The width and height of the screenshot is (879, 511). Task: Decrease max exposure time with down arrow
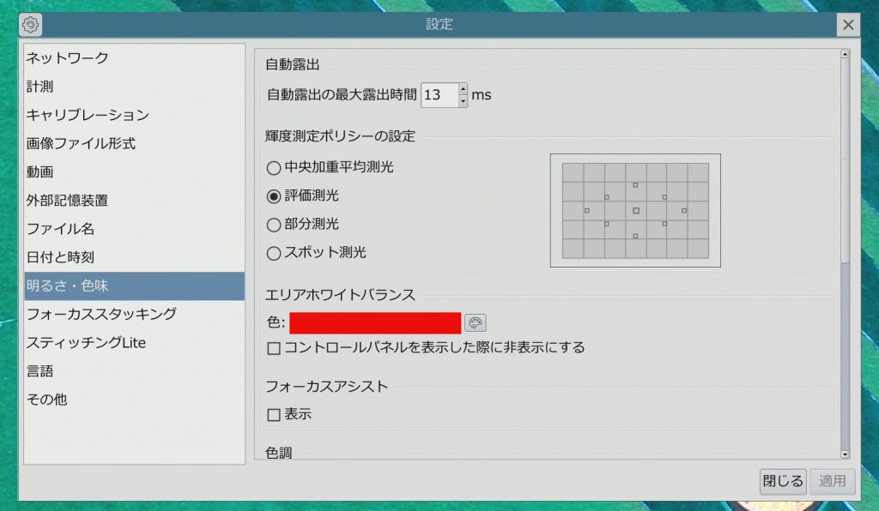point(464,100)
